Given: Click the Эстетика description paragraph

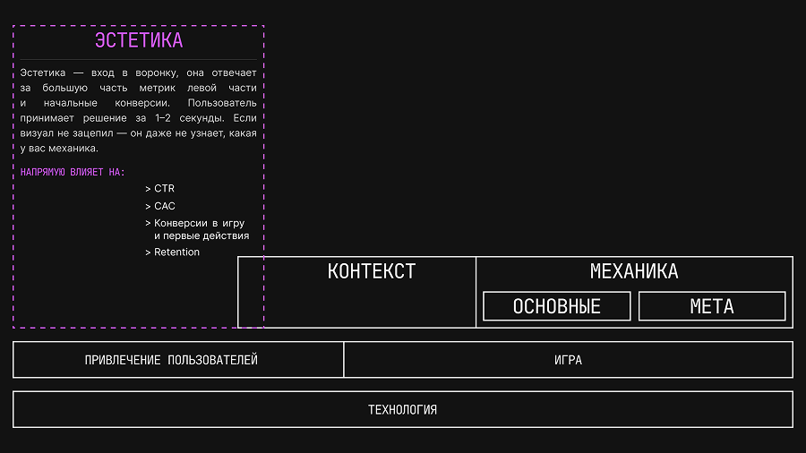Looking at the screenshot, I should pyautogui.click(x=138, y=110).
